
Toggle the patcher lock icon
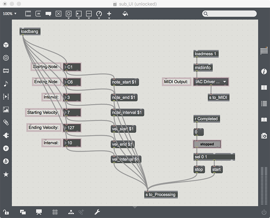coord(6,212)
